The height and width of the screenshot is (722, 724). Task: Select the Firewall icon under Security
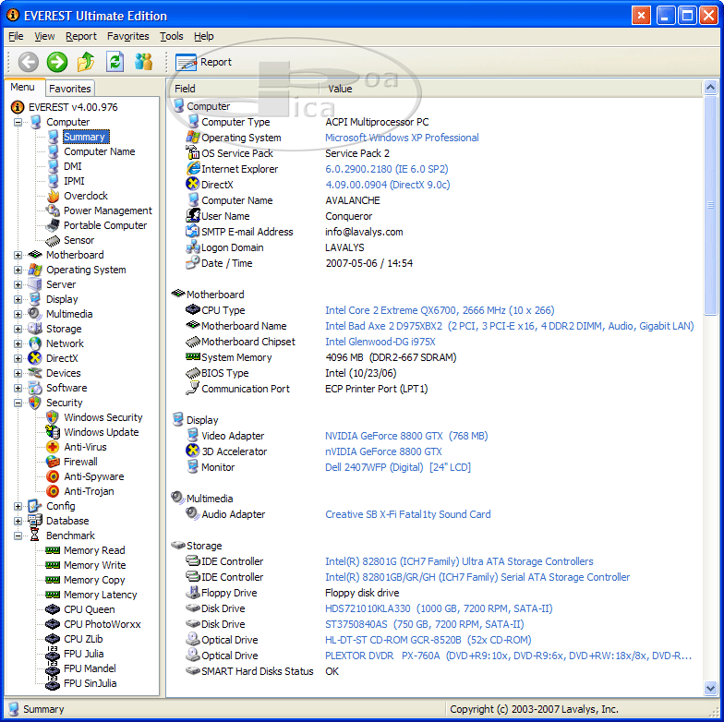(54, 462)
